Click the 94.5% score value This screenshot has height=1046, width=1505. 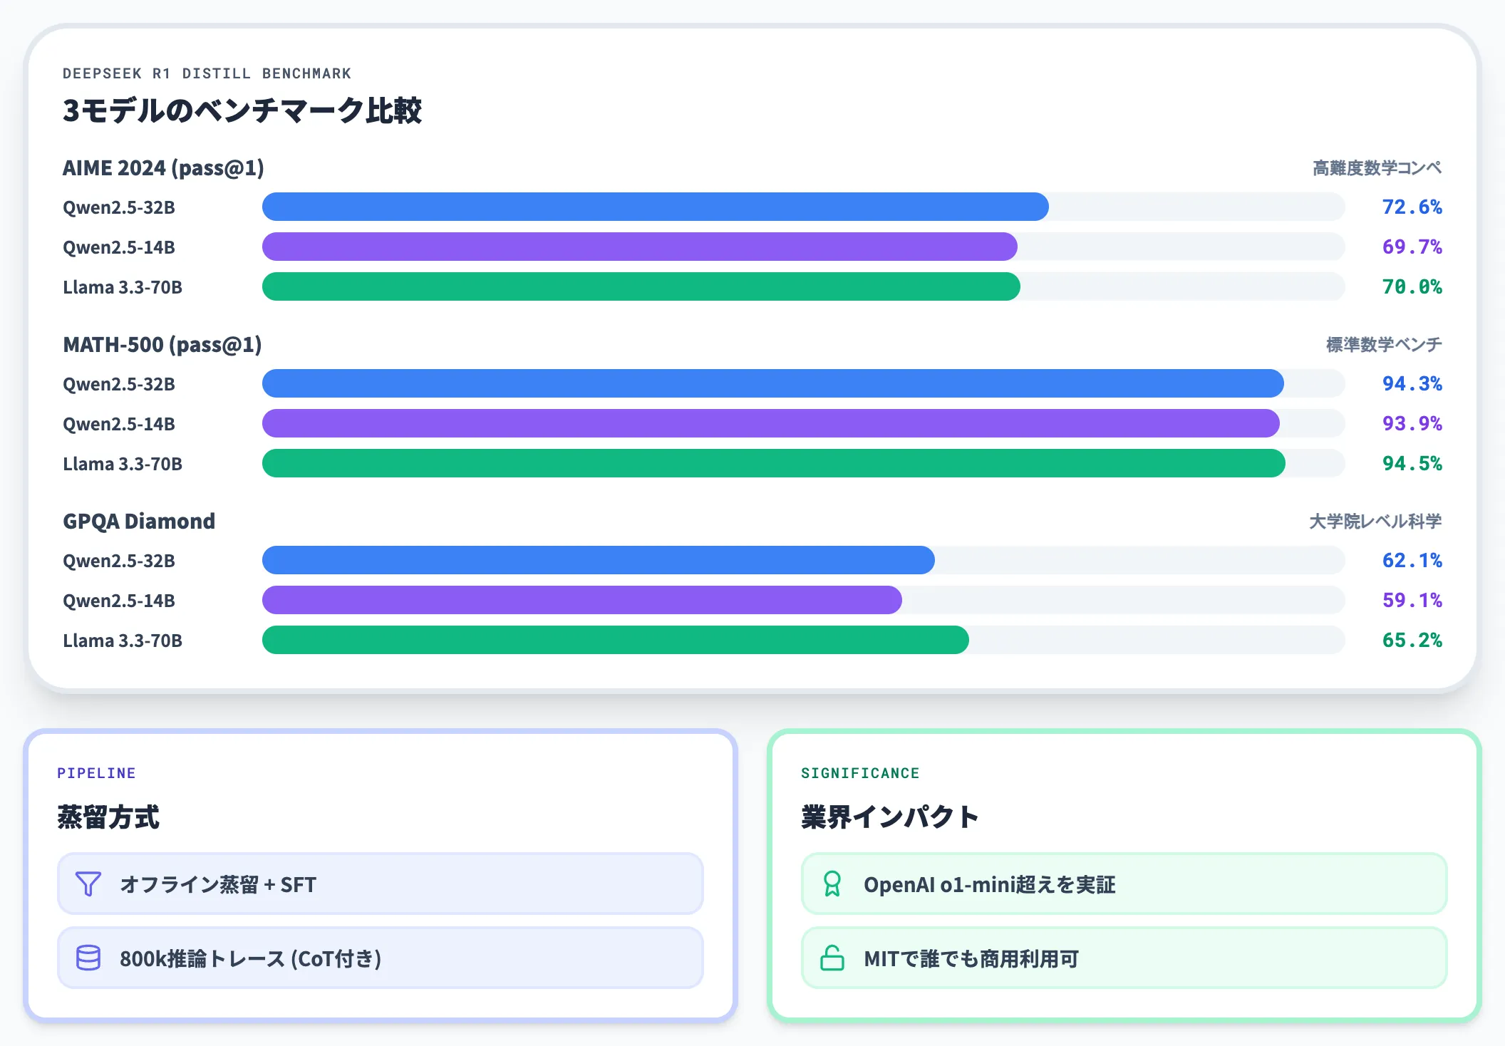click(x=1412, y=463)
